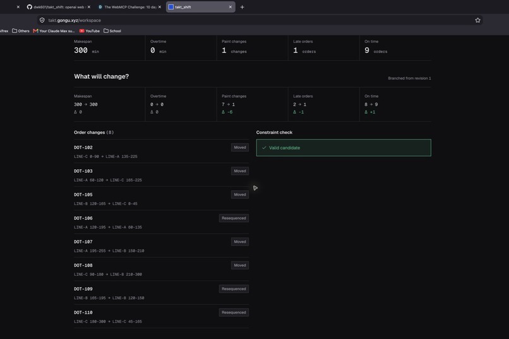Click the 'LINE-B 120-165 → LINE-C 0-45' text
Screen dimensions: 509x339
coord(105,204)
